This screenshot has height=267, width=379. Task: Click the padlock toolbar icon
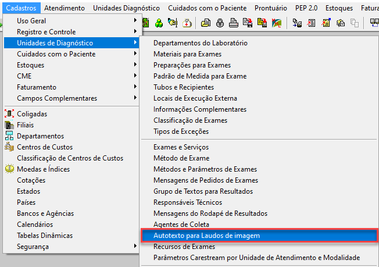click(220, 23)
